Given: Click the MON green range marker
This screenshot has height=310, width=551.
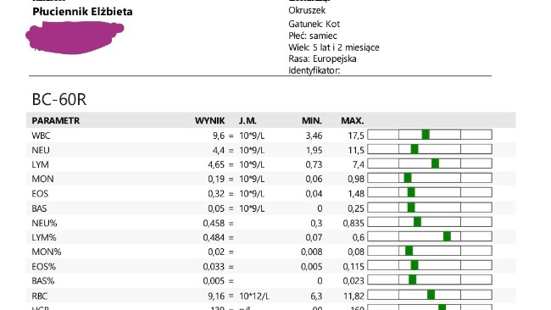Looking at the screenshot, I should click(408, 179).
